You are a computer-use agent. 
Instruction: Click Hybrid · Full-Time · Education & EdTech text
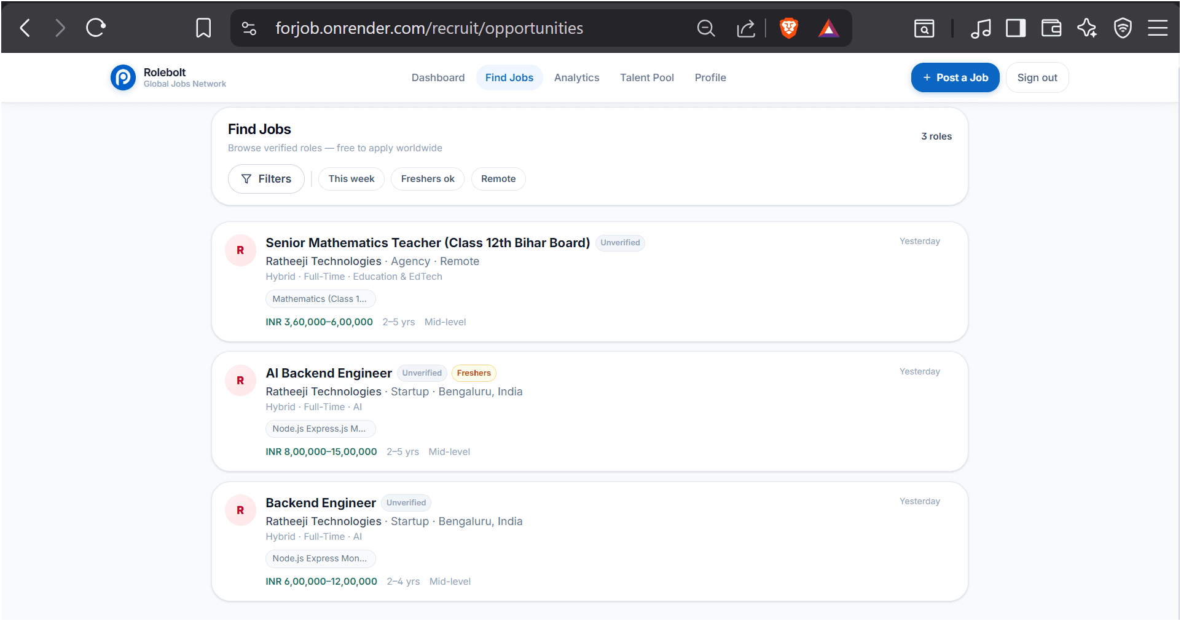354,277
